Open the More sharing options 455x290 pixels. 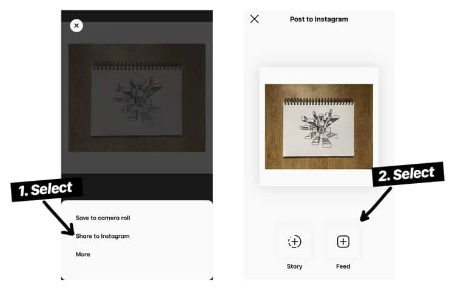83,254
